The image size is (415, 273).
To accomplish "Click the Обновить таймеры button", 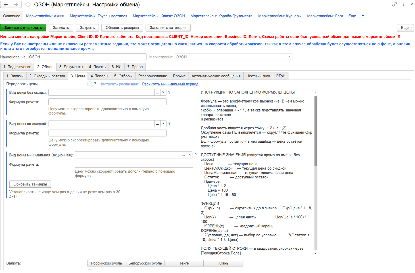I will click(30, 184).
